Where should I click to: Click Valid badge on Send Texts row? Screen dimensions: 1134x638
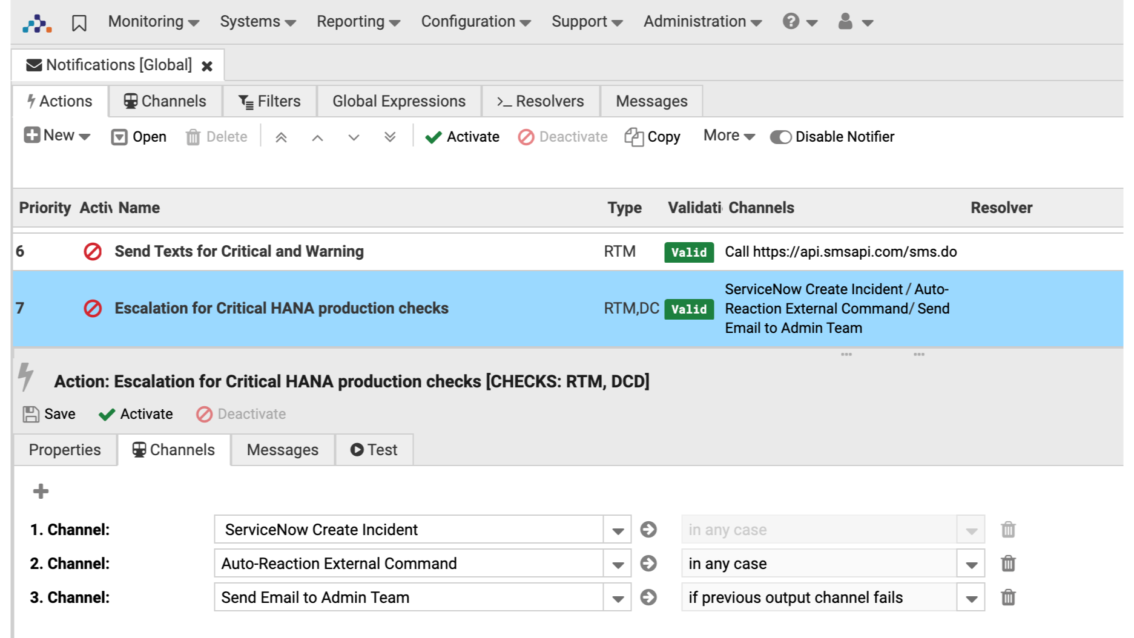tap(689, 252)
